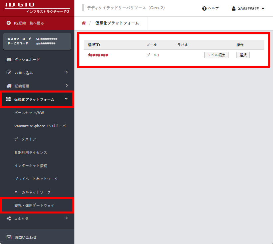Click the user account icon

tap(234, 8)
